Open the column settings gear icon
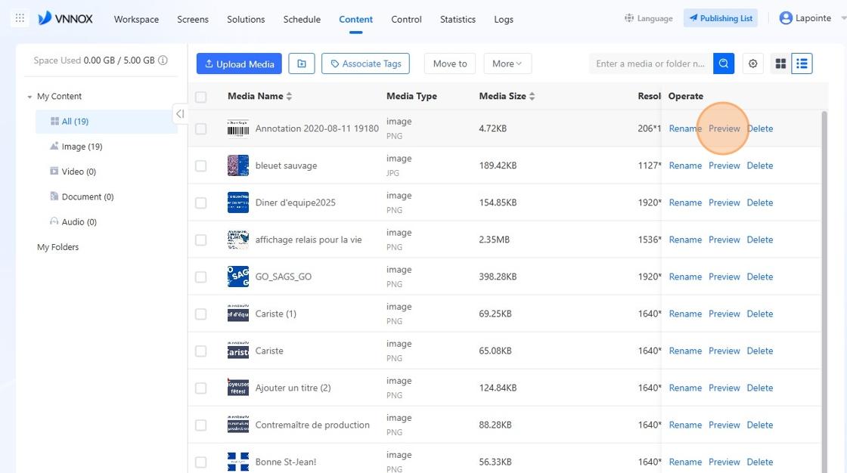This screenshot has height=473, width=847. pyautogui.click(x=752, y=63)
